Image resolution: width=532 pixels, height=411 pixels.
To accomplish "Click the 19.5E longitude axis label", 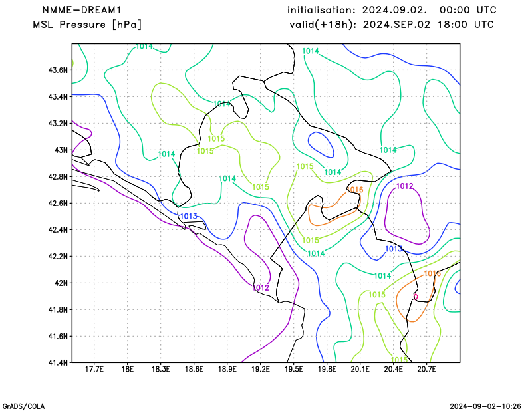I will pos(293,369).
